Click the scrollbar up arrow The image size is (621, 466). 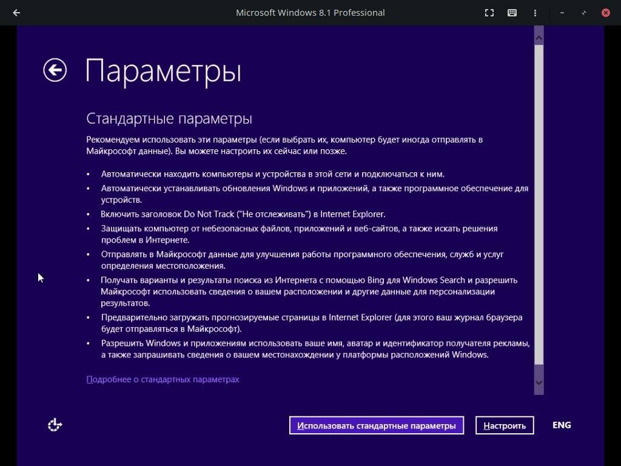click(x=539, y=38)
